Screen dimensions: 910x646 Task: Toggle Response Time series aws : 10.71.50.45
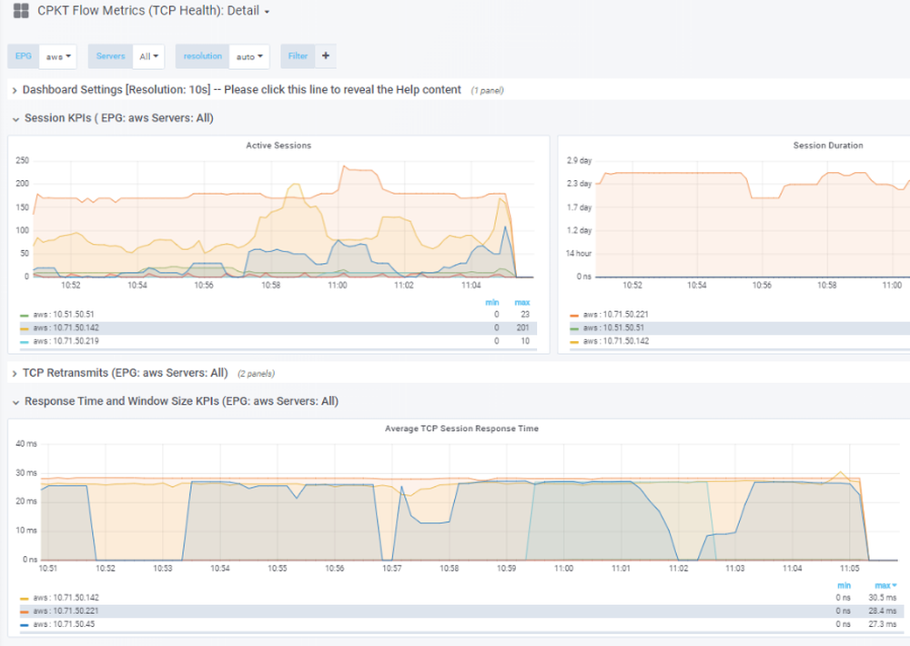64,624
